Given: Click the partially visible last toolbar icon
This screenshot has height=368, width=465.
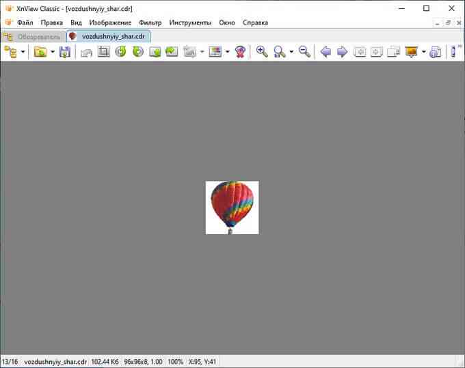Looking at the screenshot, I should (453, 51).
